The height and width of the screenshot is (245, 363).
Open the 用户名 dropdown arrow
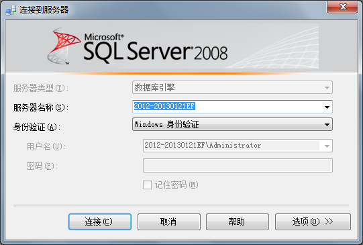(327, 146)
